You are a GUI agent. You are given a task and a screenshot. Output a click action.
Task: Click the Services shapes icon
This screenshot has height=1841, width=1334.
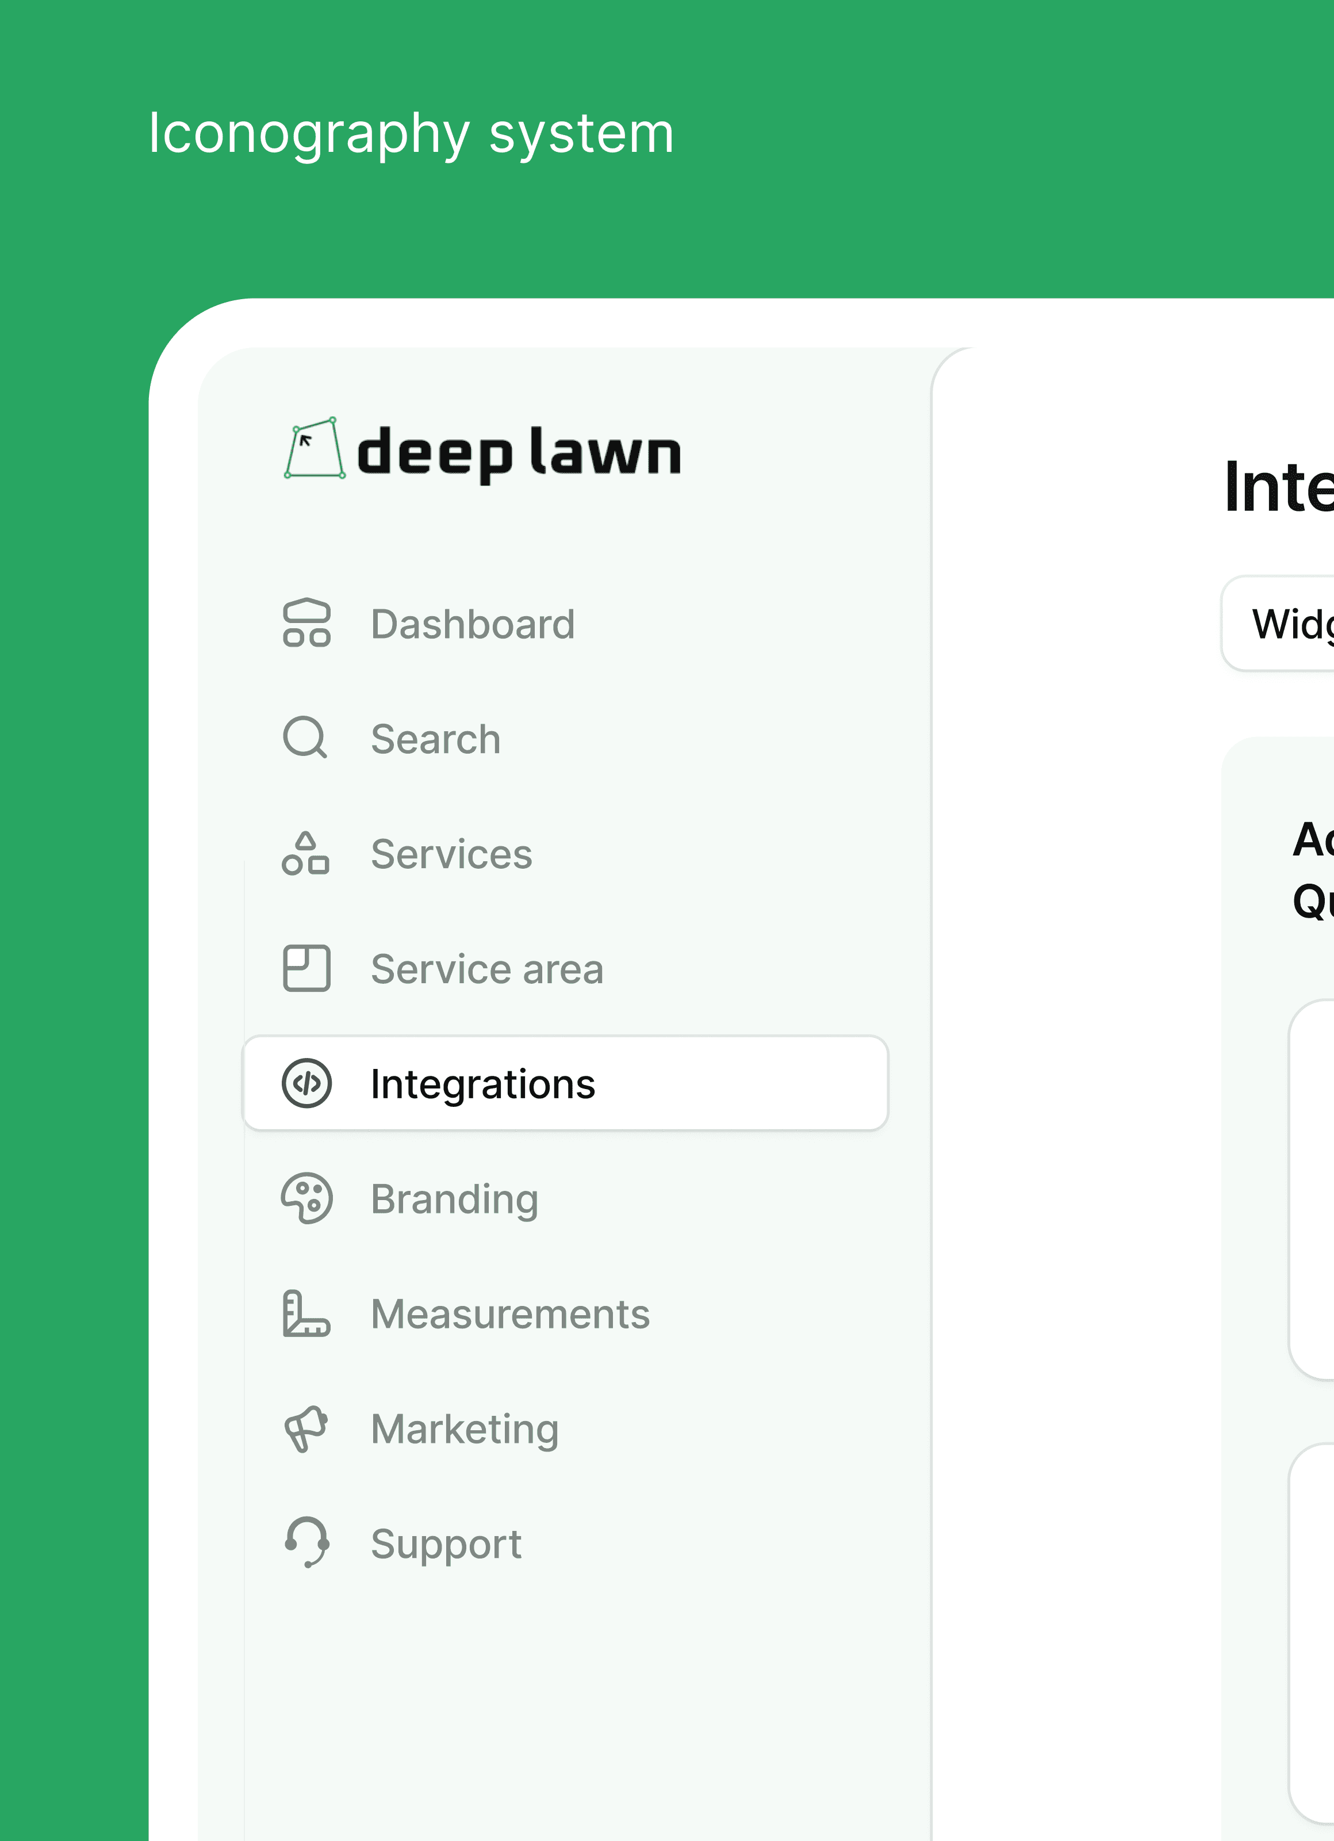tap(305, 853)
